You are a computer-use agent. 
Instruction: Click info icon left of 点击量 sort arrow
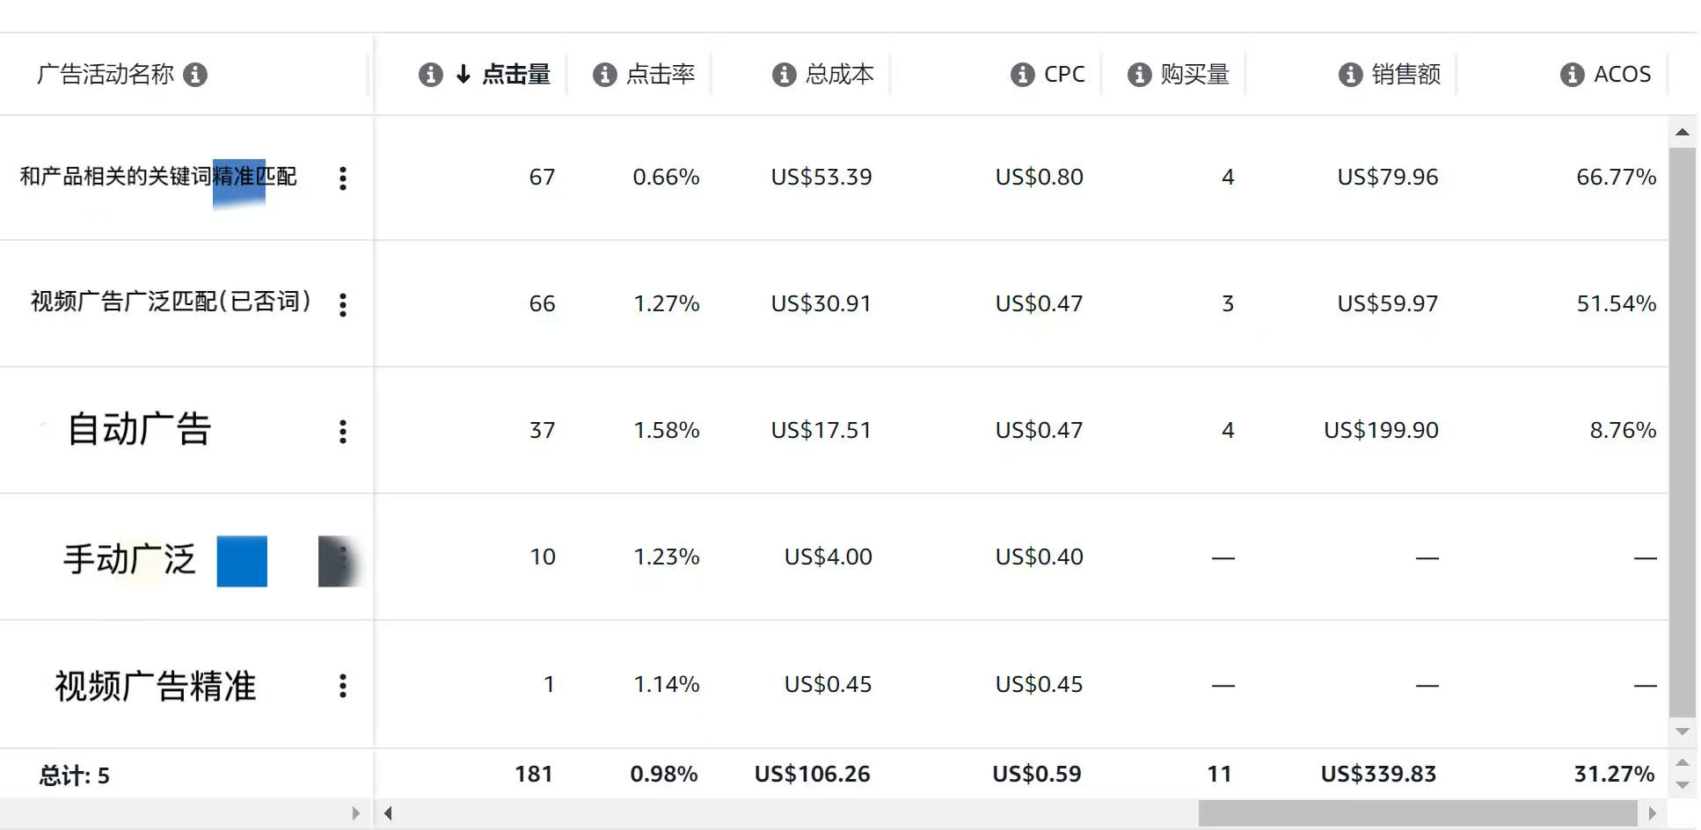[430, 75]
